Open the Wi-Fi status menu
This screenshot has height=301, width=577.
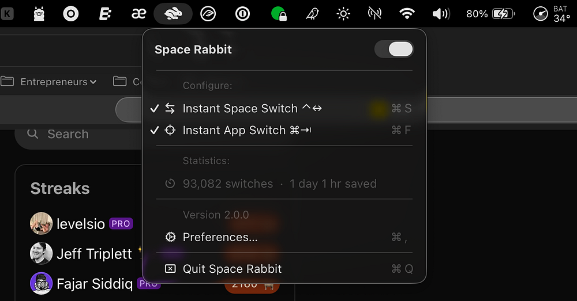point(407,14)
